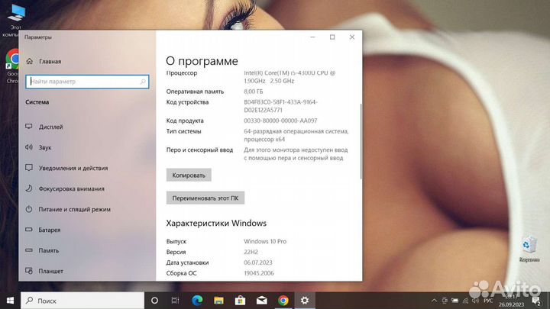Switch the РУС input language indicator
Viewport: 550px width, 309px height.
point(488,301)
